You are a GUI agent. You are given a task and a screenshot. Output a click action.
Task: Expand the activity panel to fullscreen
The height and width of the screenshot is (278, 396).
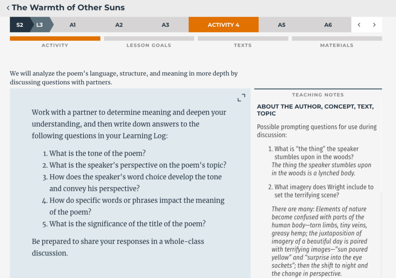(241, 98)
